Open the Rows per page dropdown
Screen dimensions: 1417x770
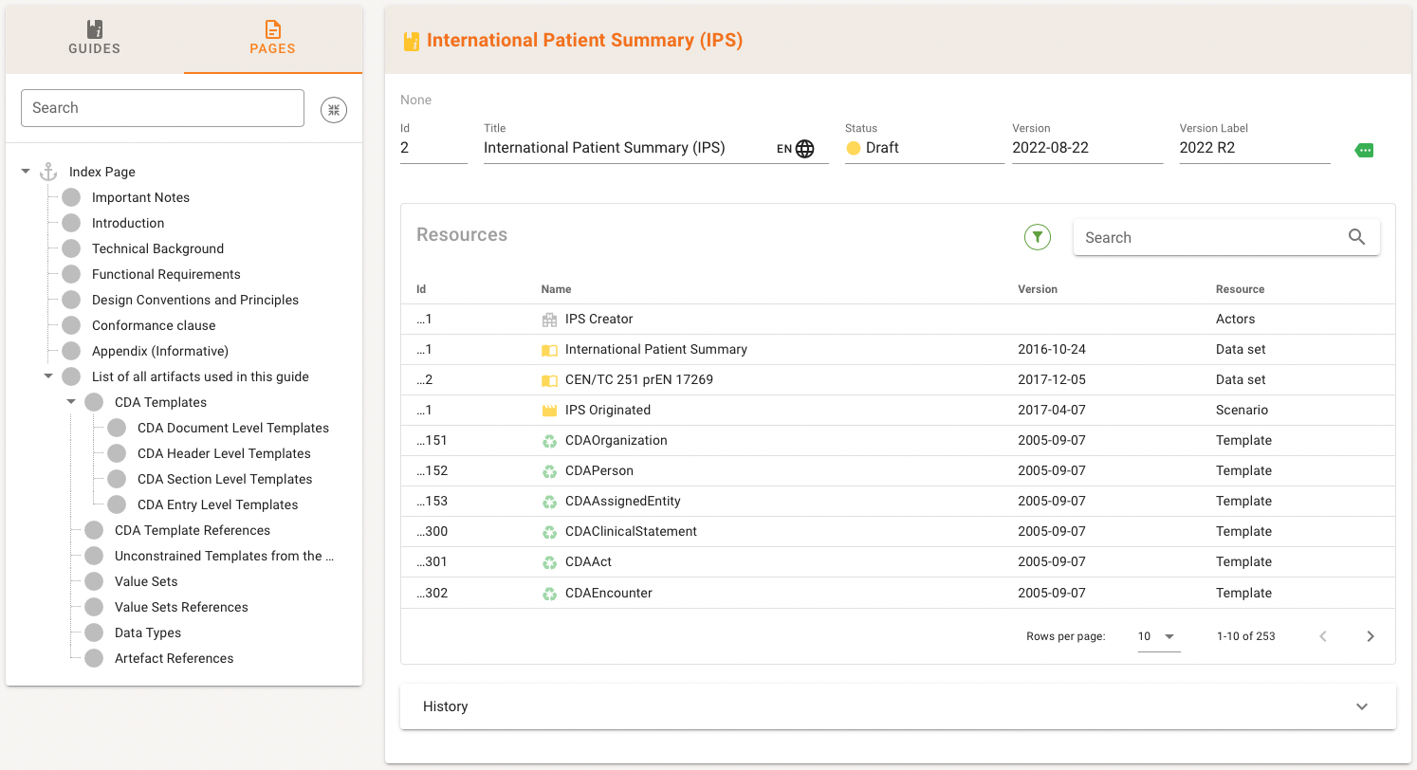[x=1158, y=636]
